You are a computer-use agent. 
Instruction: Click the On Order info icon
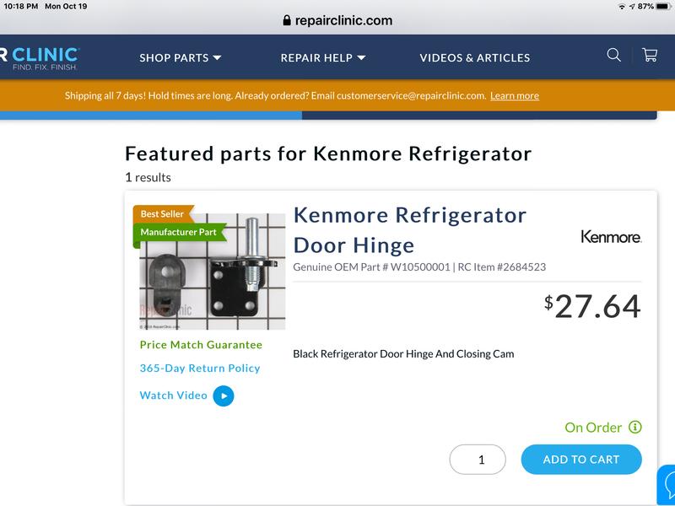[x=635, y=428]
